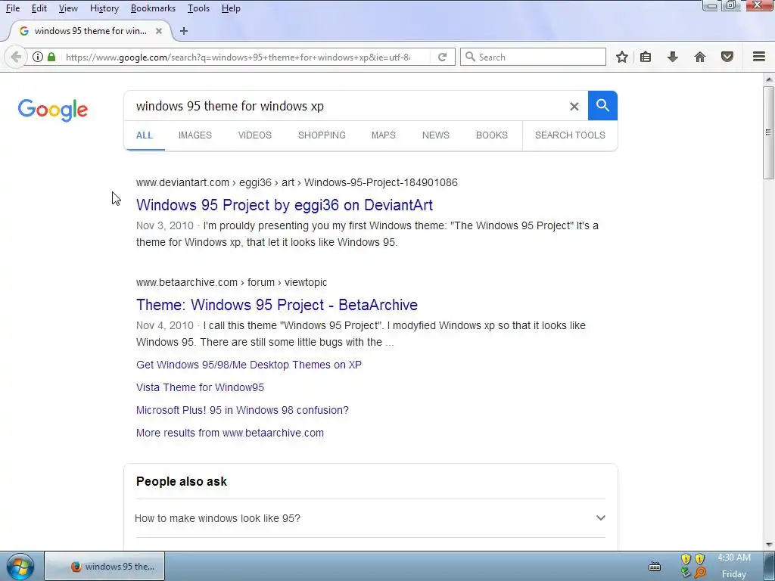Switch to the MAPS search tab
Viewport: 775px width, 581px height.
[384, 135]
